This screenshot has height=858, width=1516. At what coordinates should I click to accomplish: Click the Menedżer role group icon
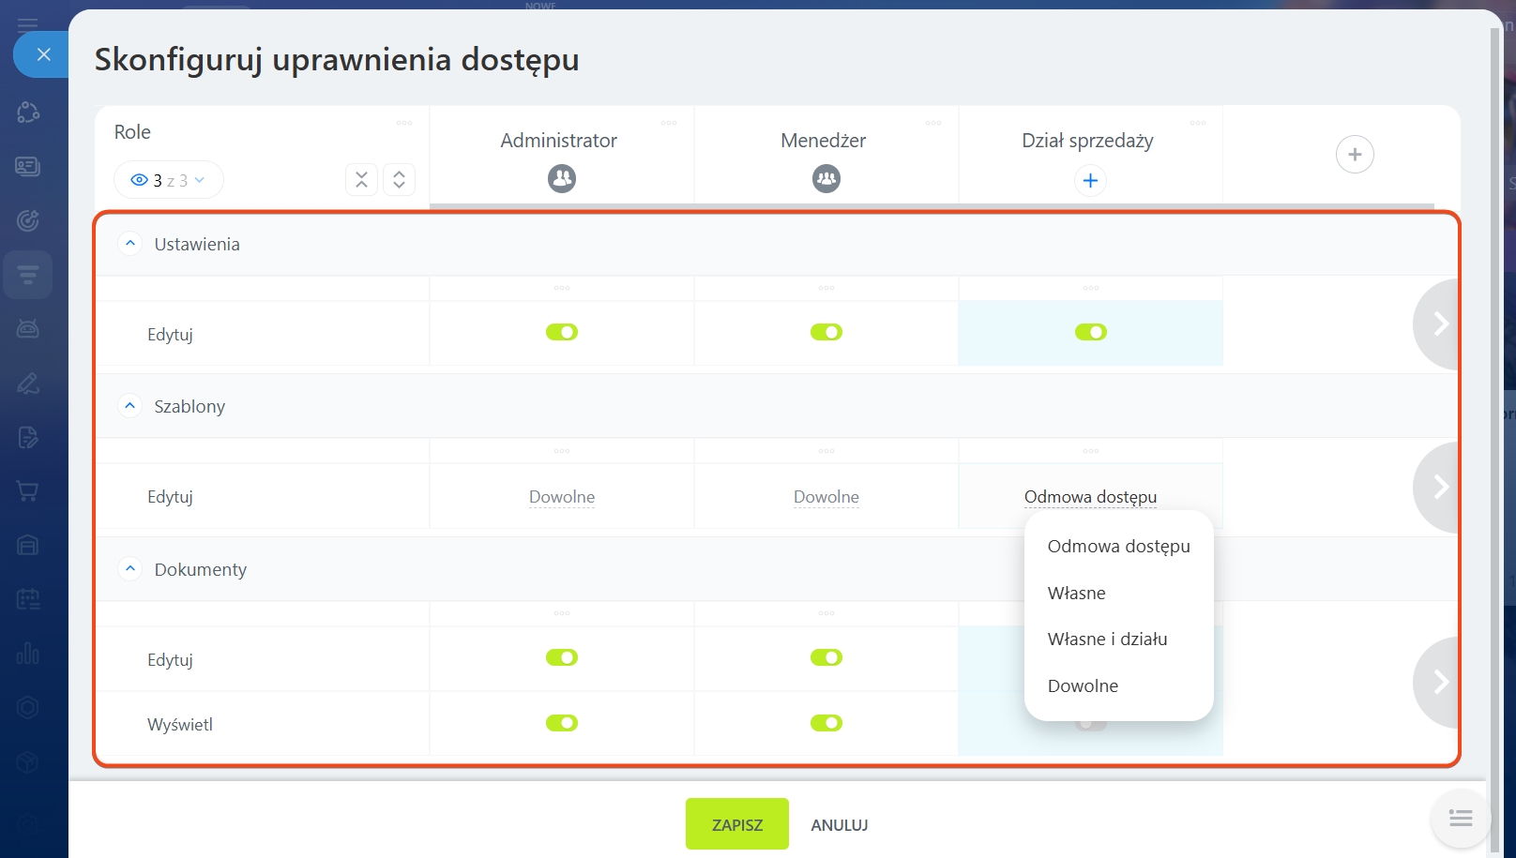click(x=826, y=178)
